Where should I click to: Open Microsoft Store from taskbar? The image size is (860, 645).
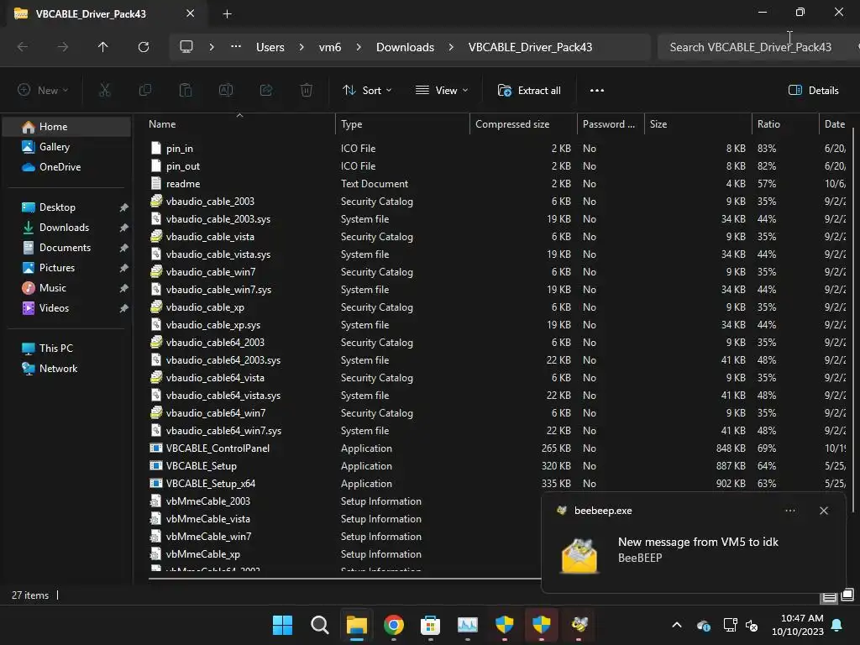(431, 625)
